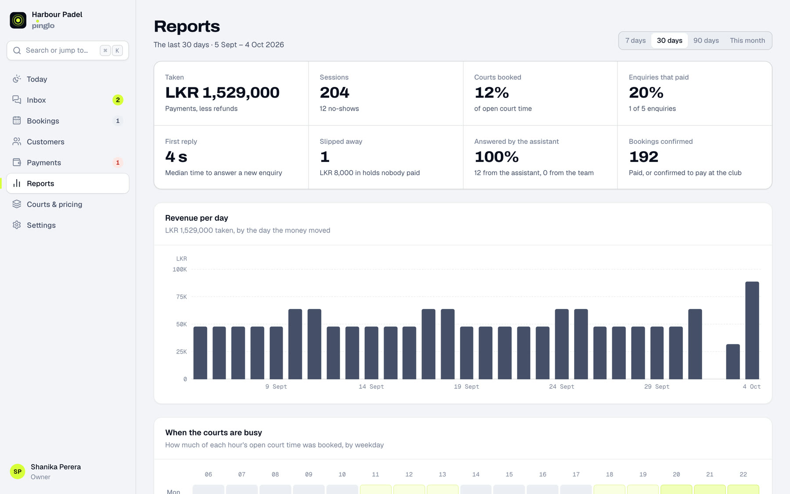
Task: Click the Revenue per day heading
Action: pyautogui.click(x=197, y=218)
